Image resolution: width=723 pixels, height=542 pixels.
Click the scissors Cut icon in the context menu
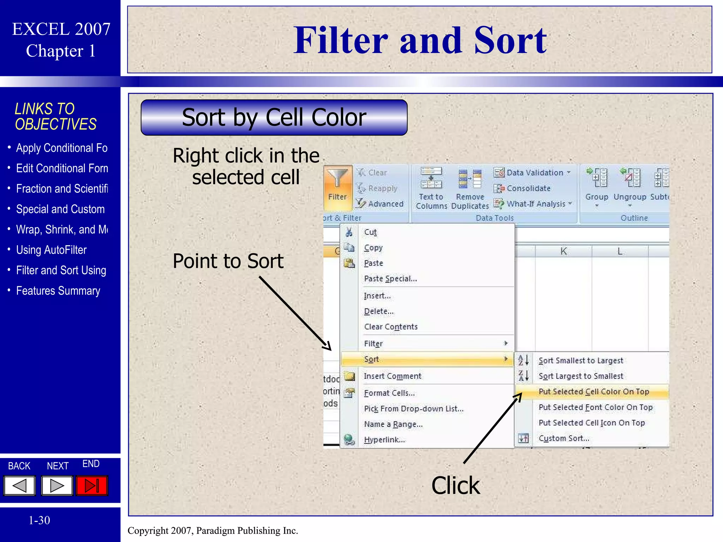(x=349, y=232)
